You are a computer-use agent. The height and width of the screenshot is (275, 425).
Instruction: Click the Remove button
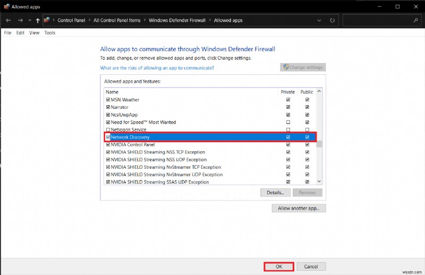[308, 193]
